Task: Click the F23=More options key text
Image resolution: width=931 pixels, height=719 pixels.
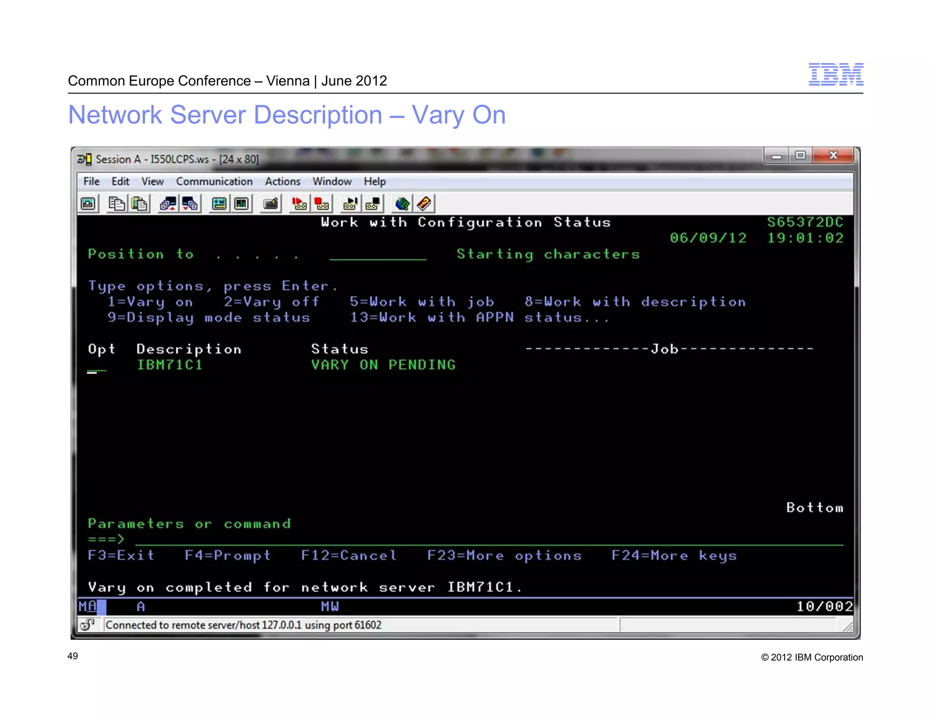Action: click(x=504, y=555)
